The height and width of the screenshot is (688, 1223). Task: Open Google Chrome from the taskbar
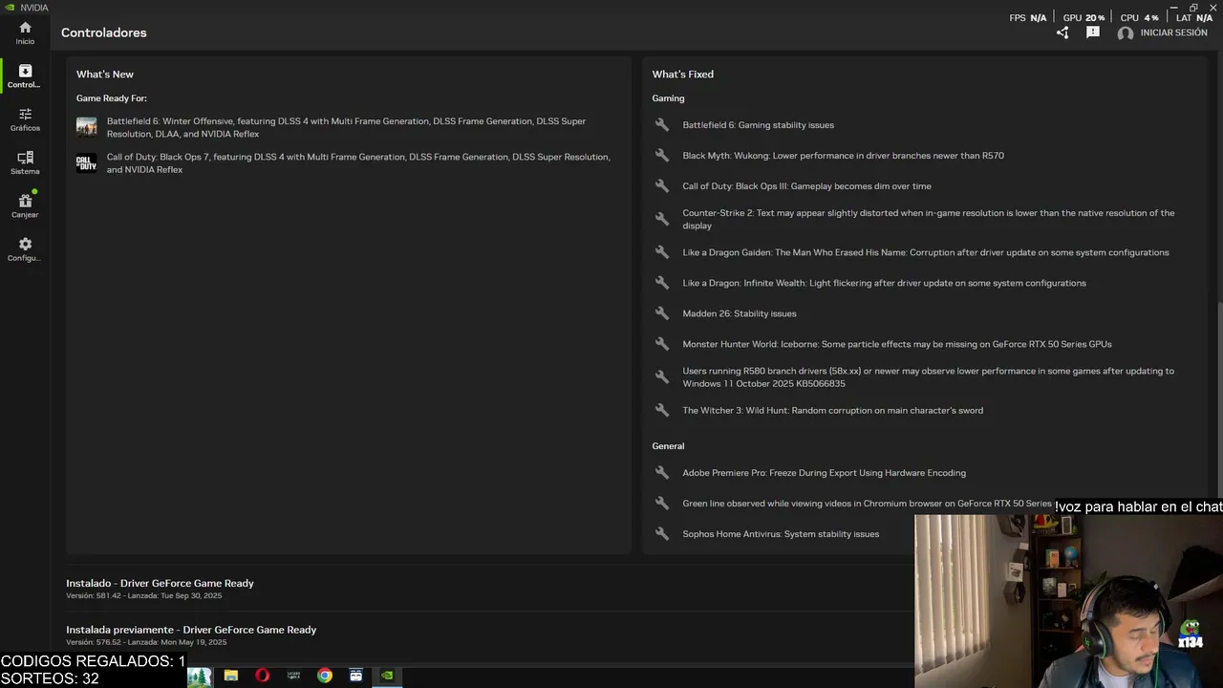point(325,676)
